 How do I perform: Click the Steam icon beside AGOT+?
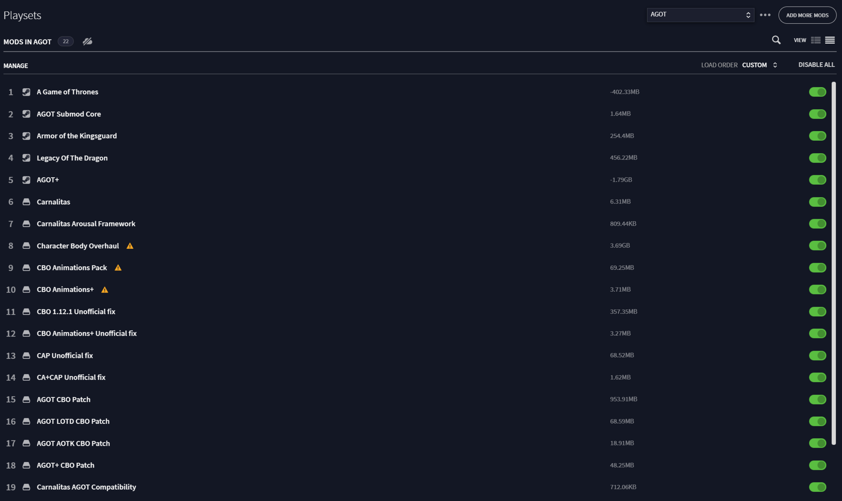point(26,180)
